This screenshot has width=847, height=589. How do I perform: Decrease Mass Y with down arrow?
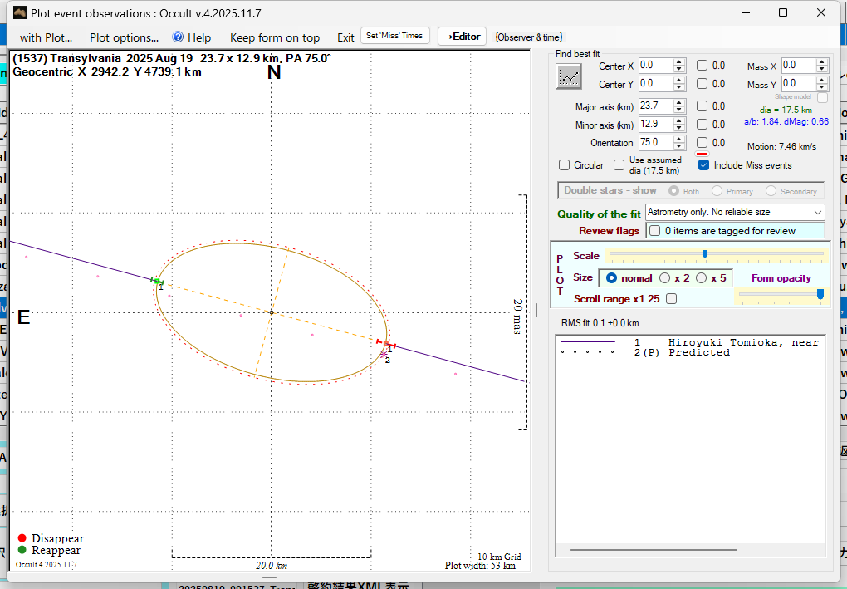[x=822, y=87]
